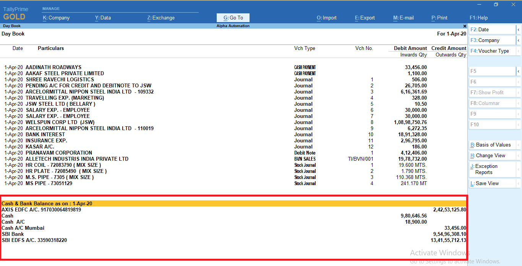Screen dimensions: 522x266
Task: Expand options for F4: Voucher Type
Action: click(x=518, y=51)
